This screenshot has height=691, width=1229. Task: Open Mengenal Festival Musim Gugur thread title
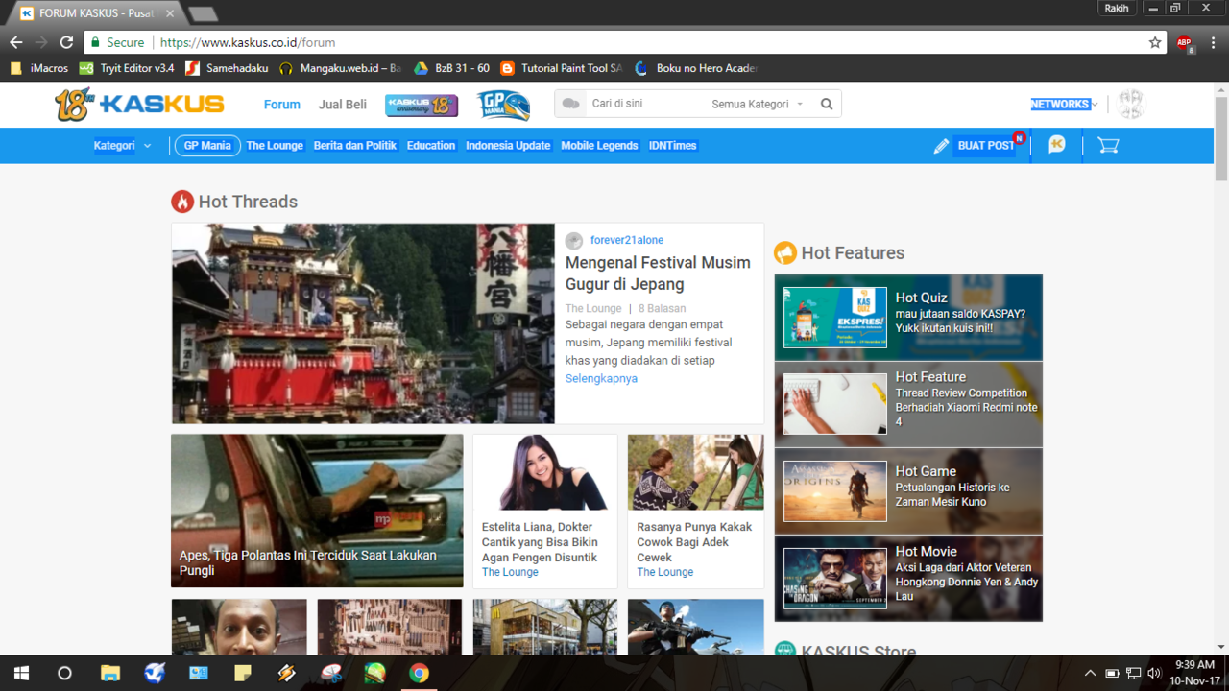pyautogui.click(x=658, y=273)
